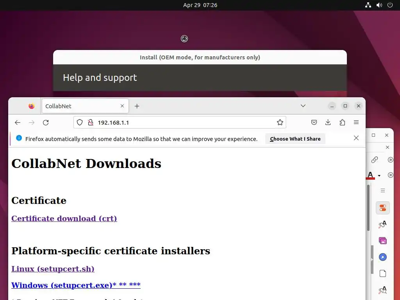Open Linux (setupcert.sh) link

tap(53, 269)
